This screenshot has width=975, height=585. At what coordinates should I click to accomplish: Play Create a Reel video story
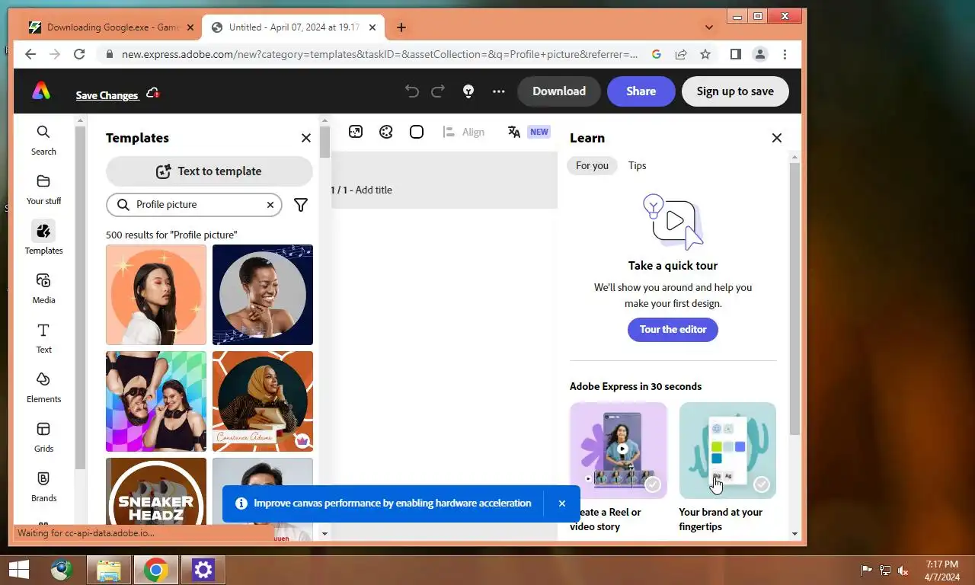619,451
